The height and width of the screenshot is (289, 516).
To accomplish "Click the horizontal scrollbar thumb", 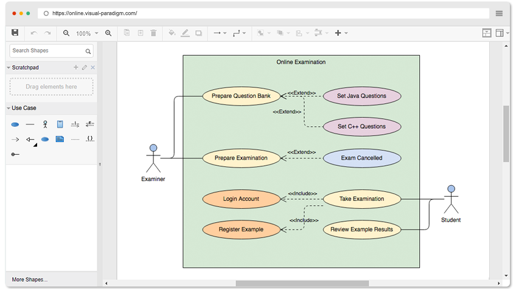I will [x=302, y=283].
